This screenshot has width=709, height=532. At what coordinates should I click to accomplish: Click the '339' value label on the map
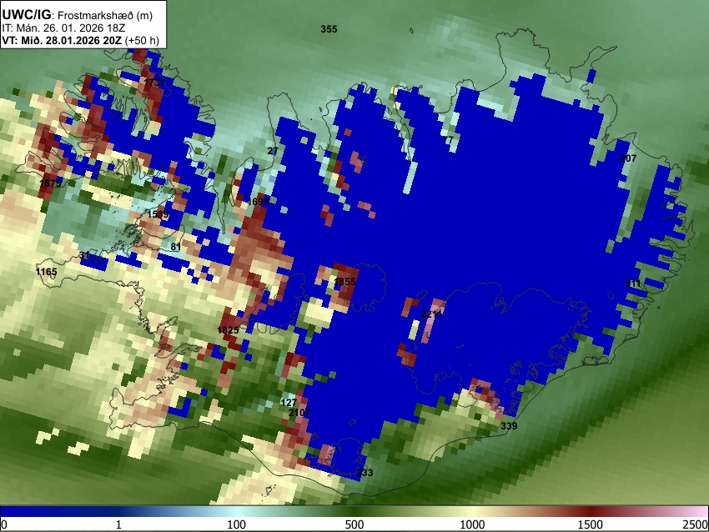[x=509, y=426]
